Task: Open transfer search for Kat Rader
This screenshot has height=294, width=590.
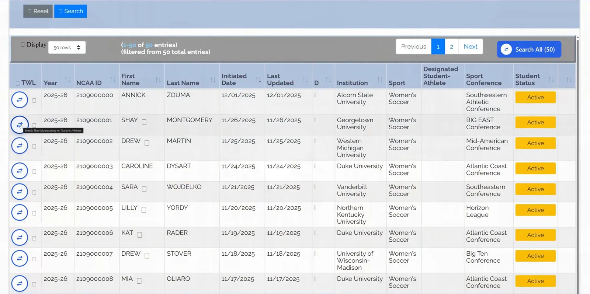Action: [20, 238]
